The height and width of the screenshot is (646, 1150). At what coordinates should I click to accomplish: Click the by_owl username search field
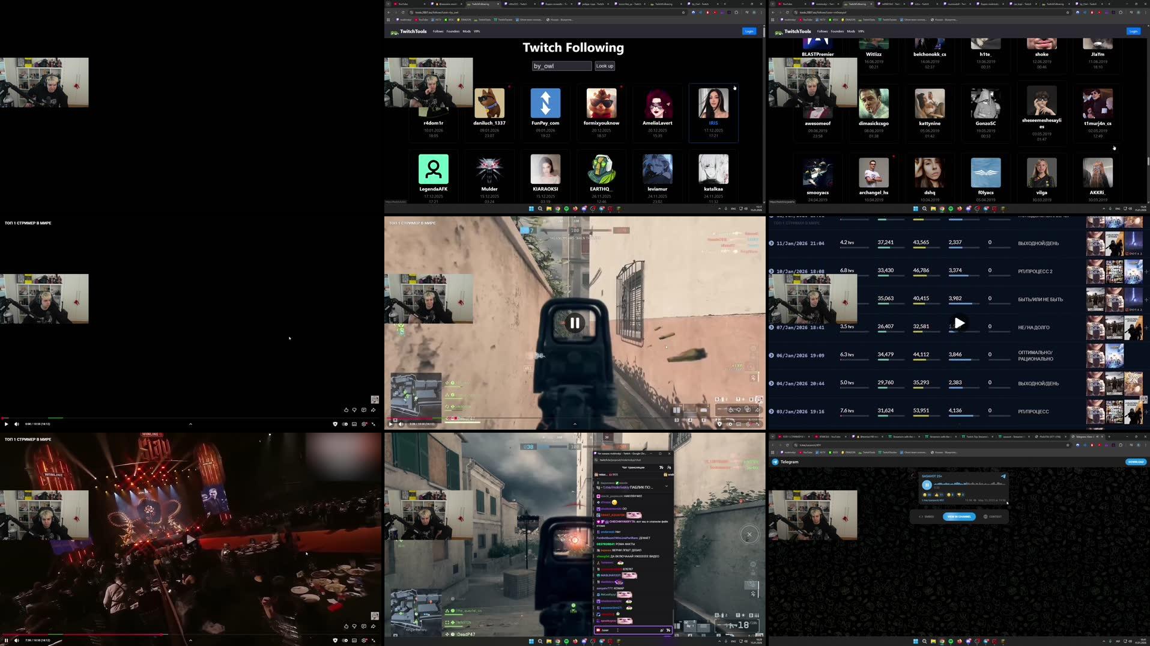point(561,66)
